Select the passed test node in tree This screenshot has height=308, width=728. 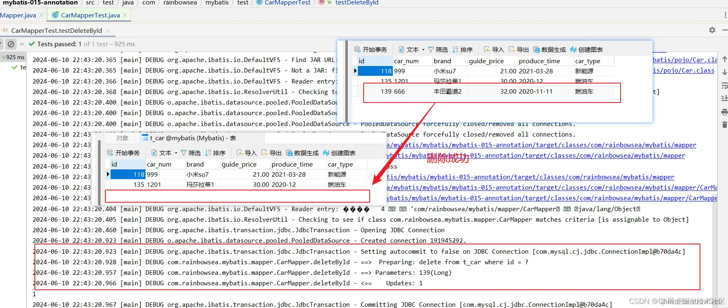point(19,67)
